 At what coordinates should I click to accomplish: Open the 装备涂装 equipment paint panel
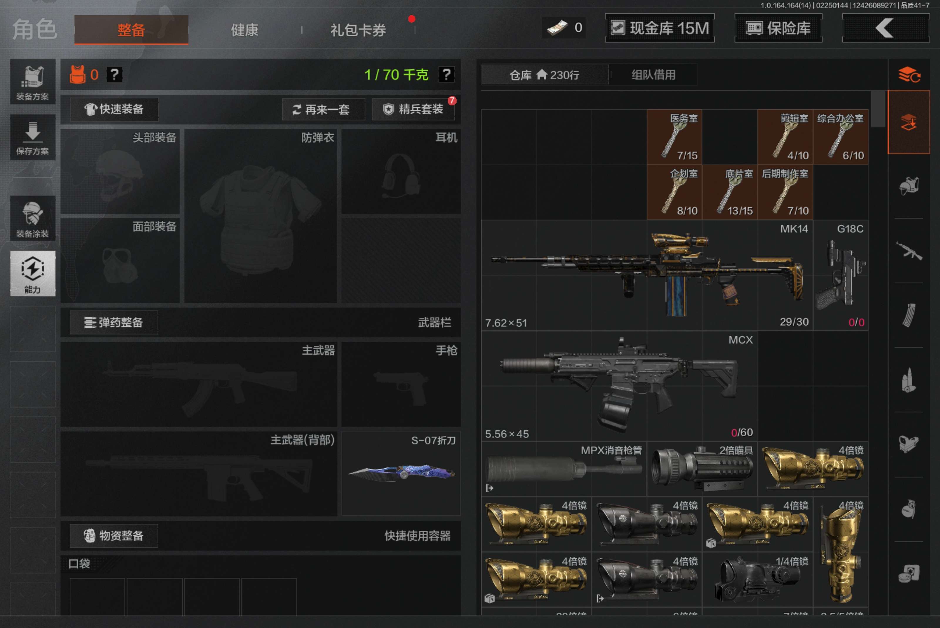click(x=32, y=218)
